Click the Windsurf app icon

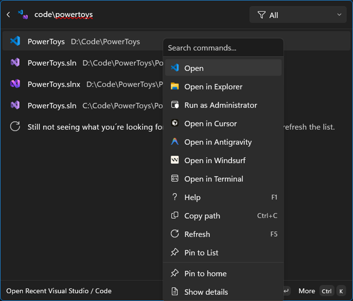(175, 160)
